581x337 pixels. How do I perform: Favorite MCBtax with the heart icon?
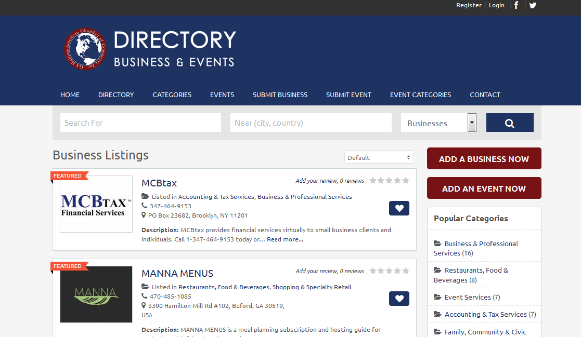pos(399,208)
